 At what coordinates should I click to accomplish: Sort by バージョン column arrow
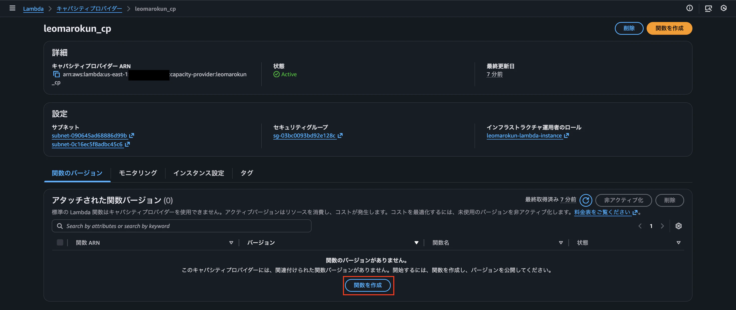click(x=416, y=243)
